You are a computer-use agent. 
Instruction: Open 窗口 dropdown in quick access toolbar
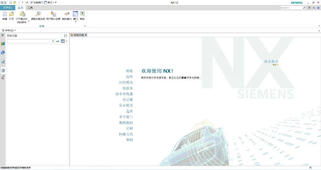(x=49, y=2)
